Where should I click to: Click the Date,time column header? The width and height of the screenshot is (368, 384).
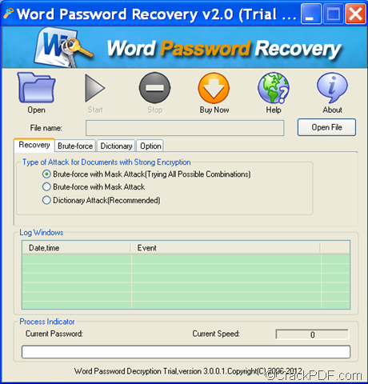77,248
